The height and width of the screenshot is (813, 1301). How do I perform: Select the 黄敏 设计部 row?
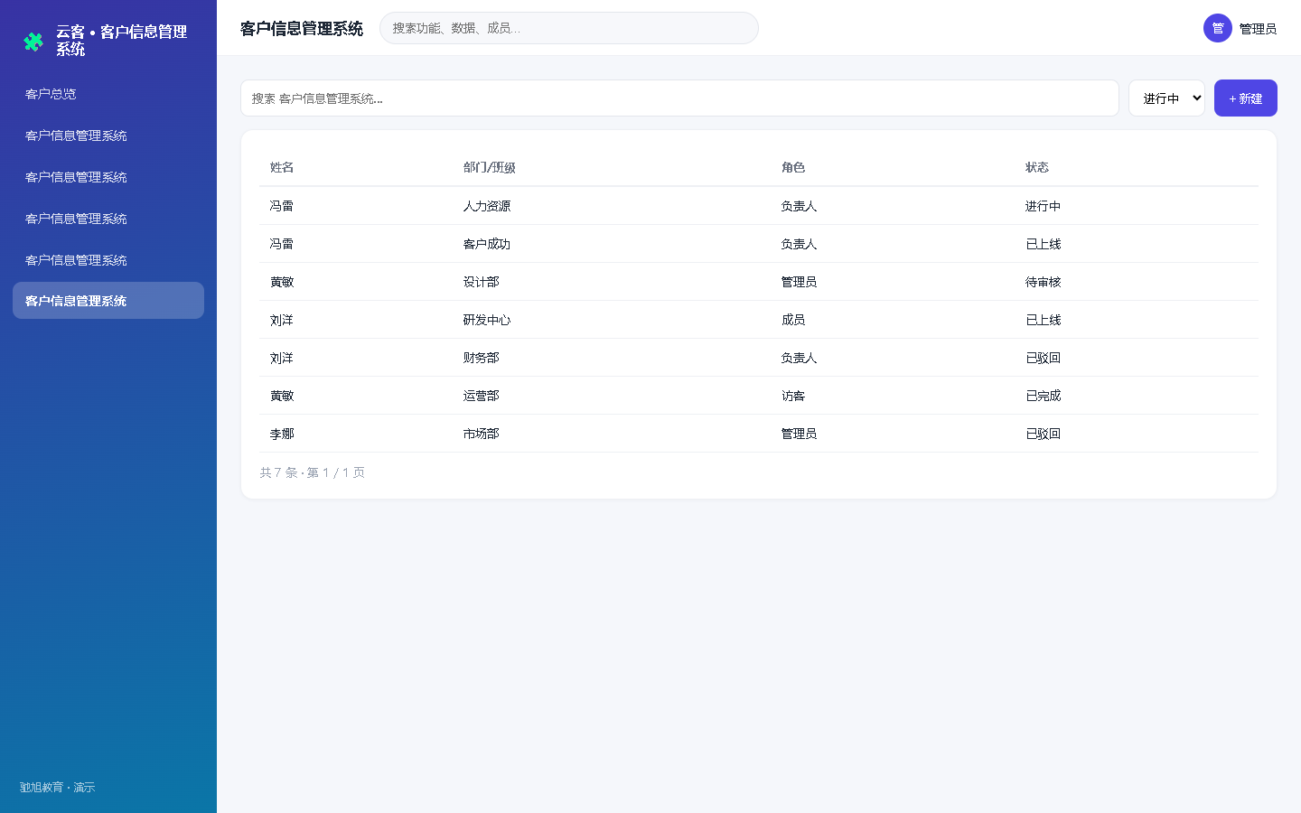tap(759, 282)
